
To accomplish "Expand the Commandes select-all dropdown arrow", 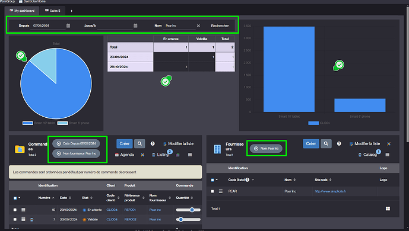I will point(20,198).
